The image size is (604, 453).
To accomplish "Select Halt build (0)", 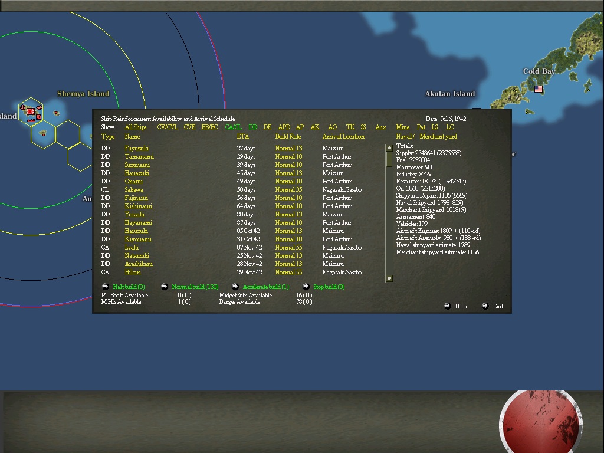I will click(129, 287).
